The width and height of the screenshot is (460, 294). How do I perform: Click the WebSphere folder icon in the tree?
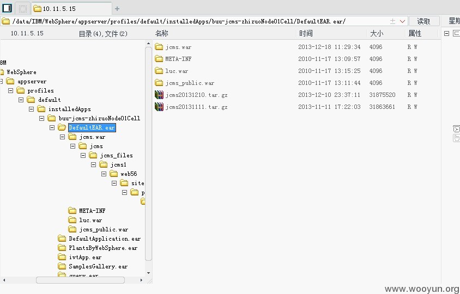click(2, 72)
